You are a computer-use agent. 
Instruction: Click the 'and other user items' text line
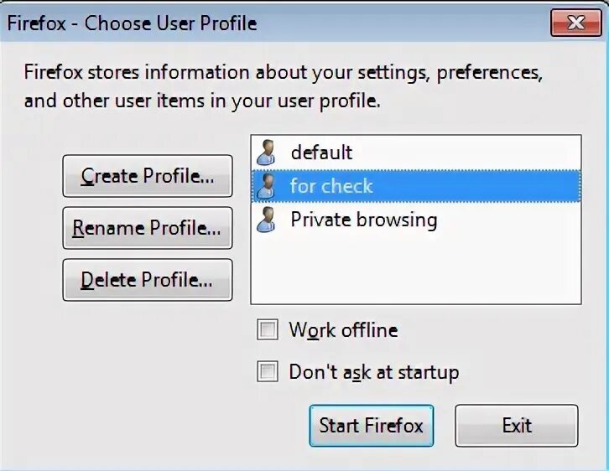[201, 102]
